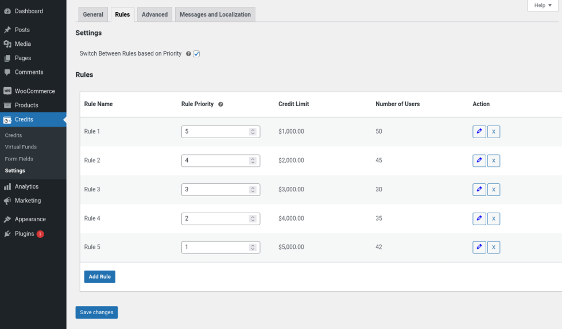Click the Rule 1 priority stepper arrows
The width and height of the screenshot is (562, 329).
pos(253,132)
